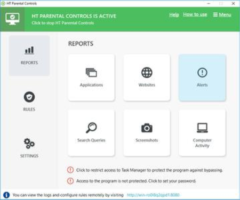Image resolution: width=240 pixels, height=200 pixels.
Task: Open the Search Queries magnifier icon
Action: 91,128
